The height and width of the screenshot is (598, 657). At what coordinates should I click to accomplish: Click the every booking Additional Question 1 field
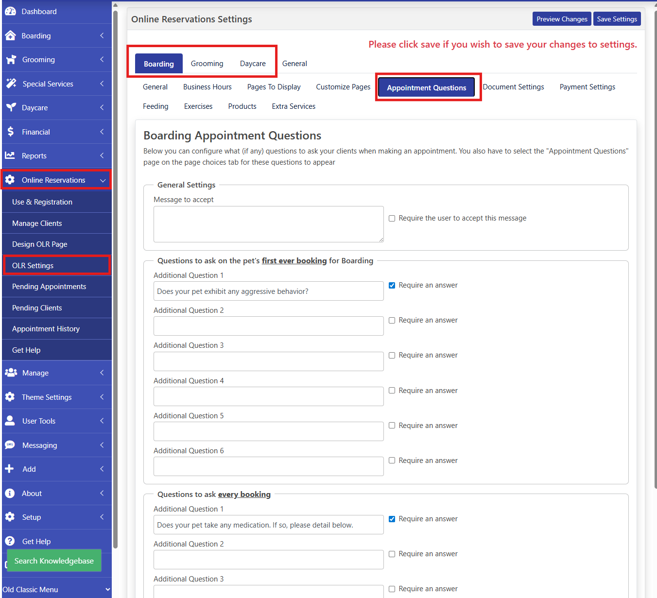269,525
